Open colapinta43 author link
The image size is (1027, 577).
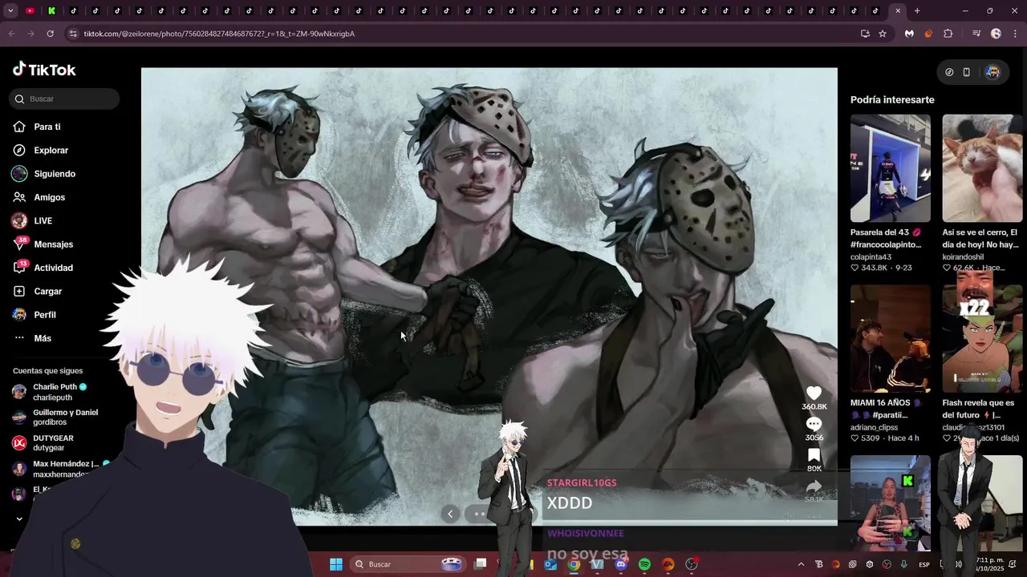tap(871, 257)
